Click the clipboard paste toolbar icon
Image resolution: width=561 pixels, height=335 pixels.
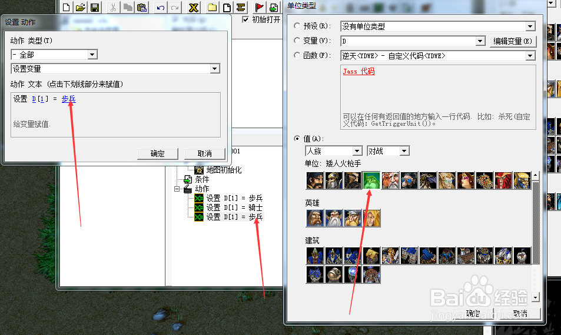pyautogui.click(x=142, y=7)
